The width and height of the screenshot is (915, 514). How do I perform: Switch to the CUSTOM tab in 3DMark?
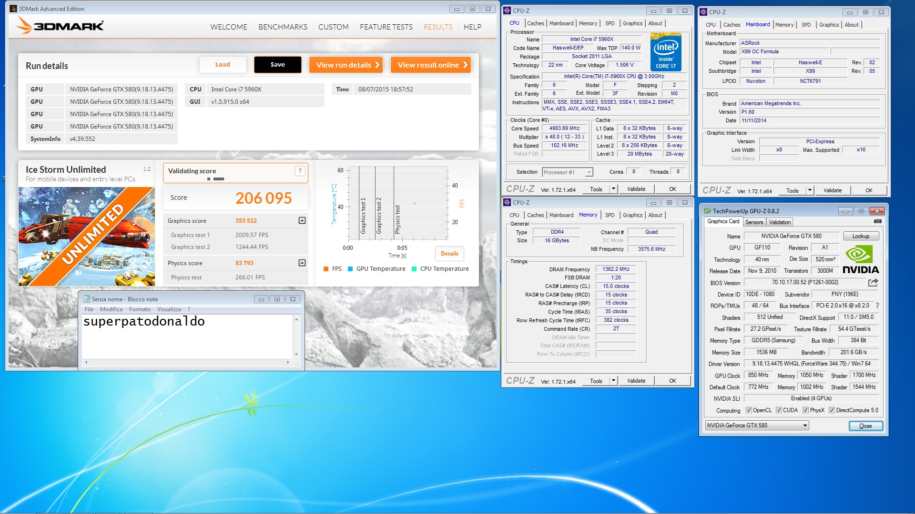click(333, 27)
